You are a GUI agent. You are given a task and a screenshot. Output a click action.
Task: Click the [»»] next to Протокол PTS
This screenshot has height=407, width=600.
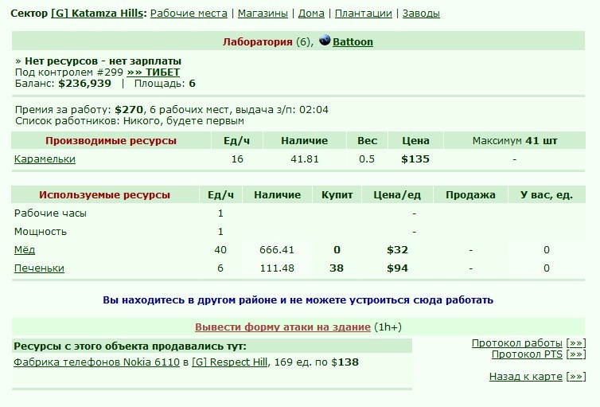(576, 354)
